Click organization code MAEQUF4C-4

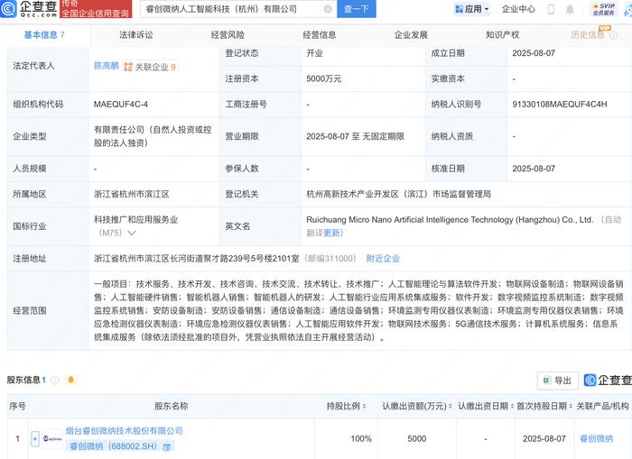121,105
